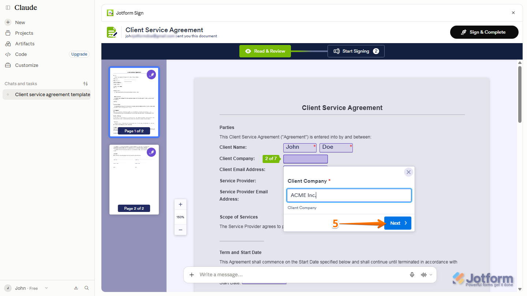Click the download icon in sidebar footer

pyautogui.click(x=76, y=288)
